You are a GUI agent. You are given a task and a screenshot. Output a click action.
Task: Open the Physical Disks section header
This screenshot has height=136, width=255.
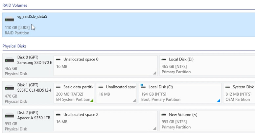pos(14,46)
